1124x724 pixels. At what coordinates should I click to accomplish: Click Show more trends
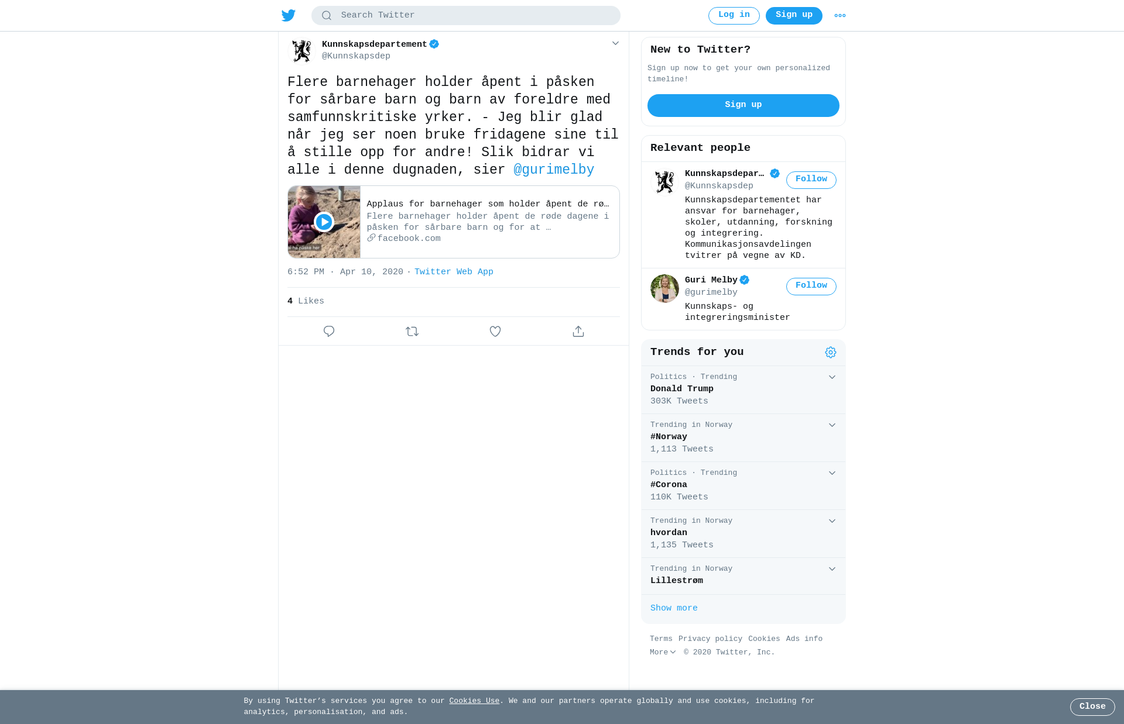674,608
